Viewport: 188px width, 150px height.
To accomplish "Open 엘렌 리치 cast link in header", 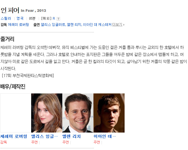I will pos(74,25).
